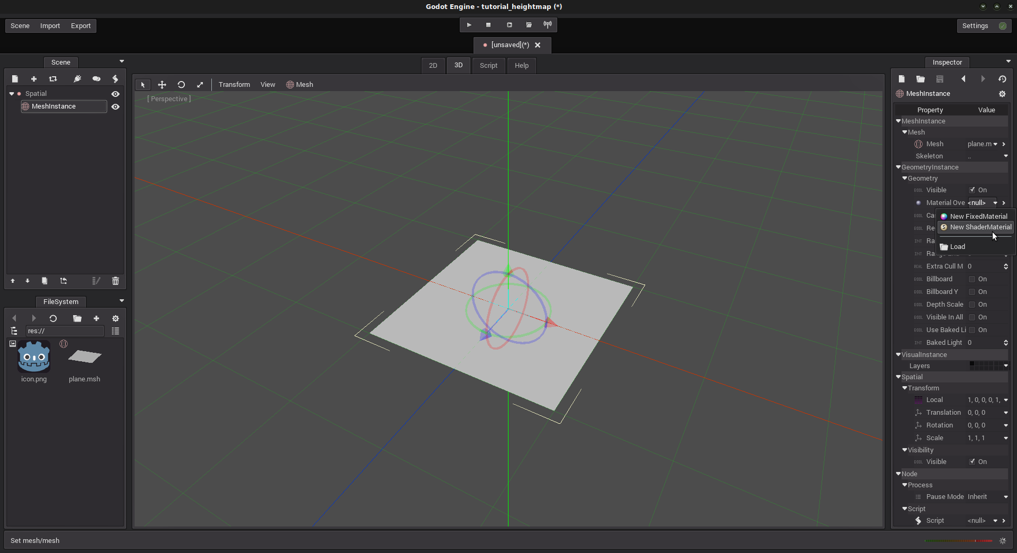Switch to the 2D editor tab
Screen dimensions: 1017x553
click(433, 66)
